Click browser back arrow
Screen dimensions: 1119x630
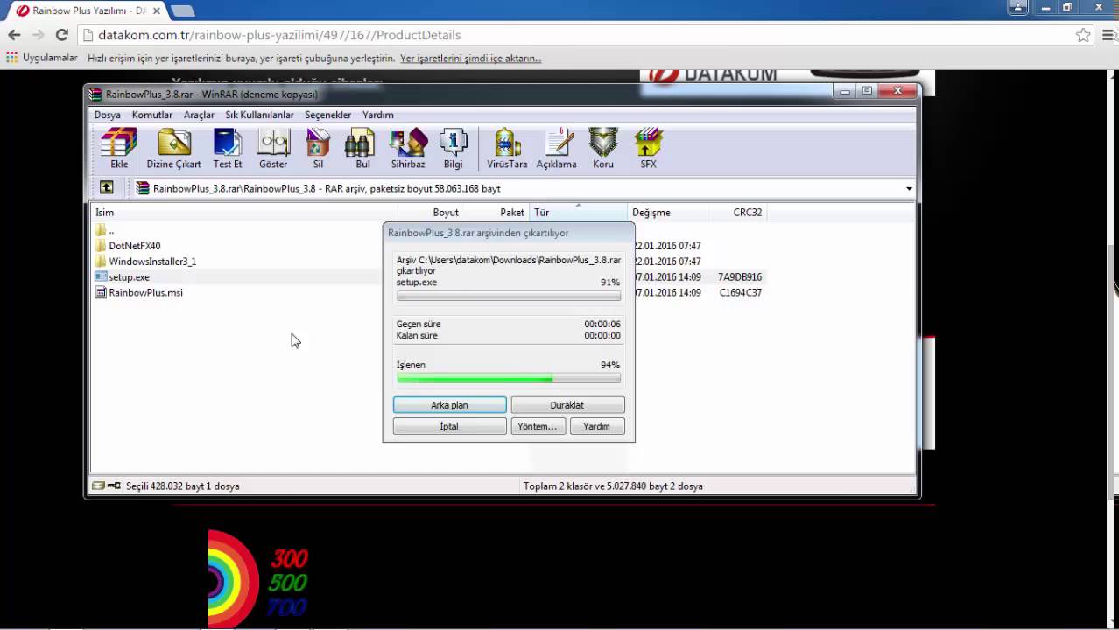pyautogui.click(x=14, y=35)
